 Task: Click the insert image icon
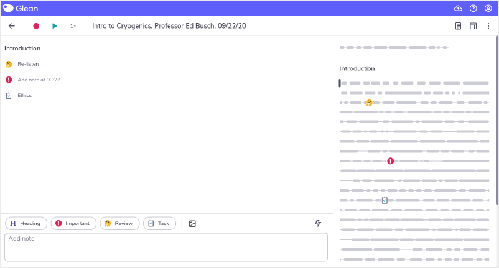192,223
